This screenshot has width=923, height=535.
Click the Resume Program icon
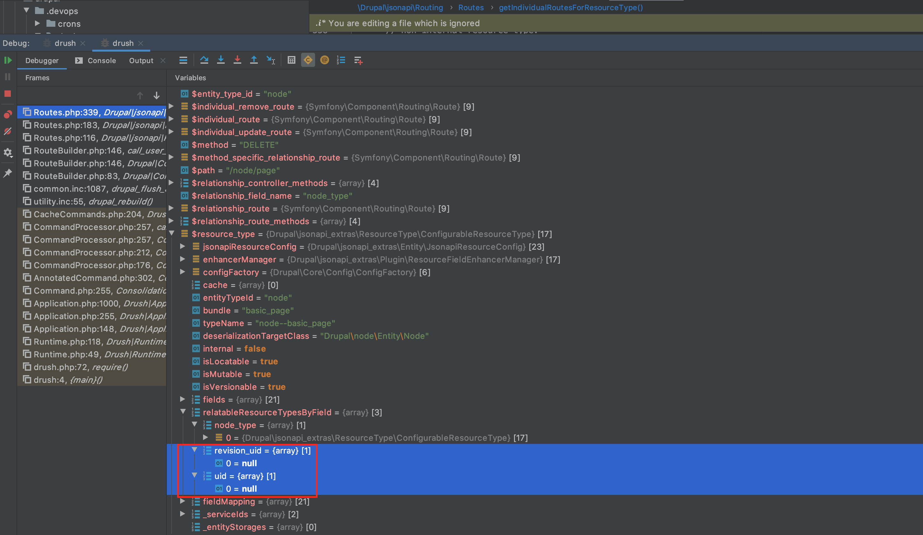[8, 60]
